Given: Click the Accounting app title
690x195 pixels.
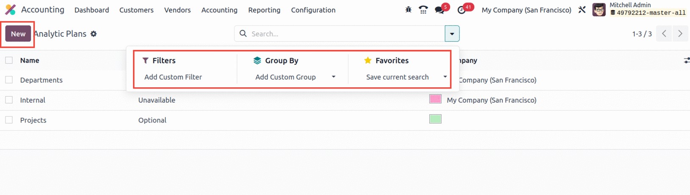Looking at the screenshot, I should pyautogui.click(x=43, y=9).
